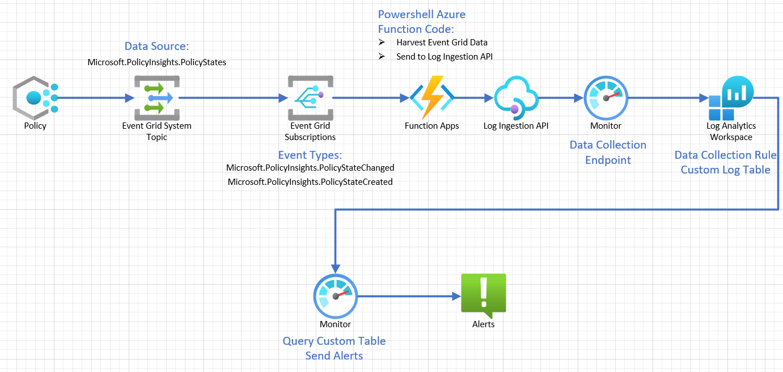Click the Monitor gauge icon above Data Collection Endpoint
The height and width of the screenshot is (372, 783).
606,98
